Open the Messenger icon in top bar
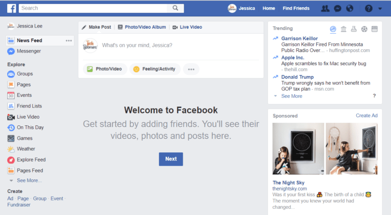This screenshot has width=391, height=215. tap(338, 9)
